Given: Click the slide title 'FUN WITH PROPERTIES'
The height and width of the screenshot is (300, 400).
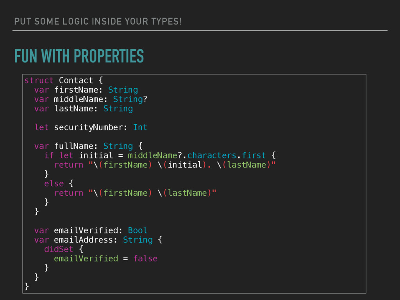Looking at the screenshot, I should click(x=79, y=56).
